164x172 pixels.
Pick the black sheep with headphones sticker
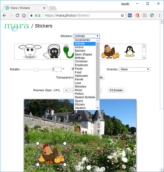point(52,52)
